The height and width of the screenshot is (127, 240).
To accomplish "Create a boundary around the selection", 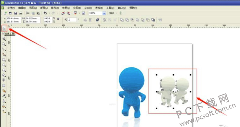I will pyautogui.click(x=153, y=20).
